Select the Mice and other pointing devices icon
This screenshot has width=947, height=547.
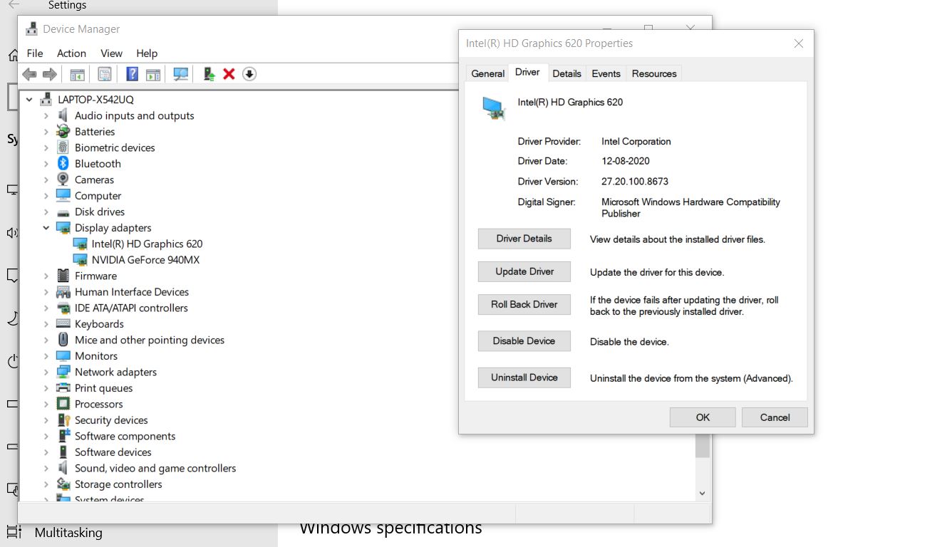tap(63, 340)
